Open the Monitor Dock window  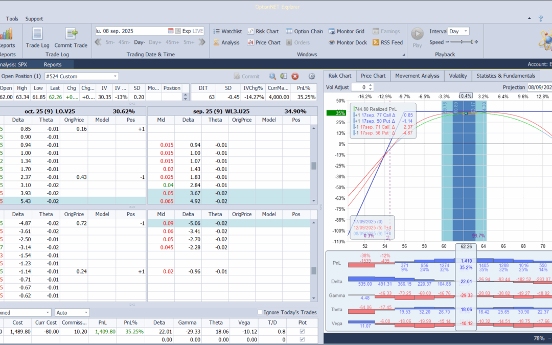348,42
